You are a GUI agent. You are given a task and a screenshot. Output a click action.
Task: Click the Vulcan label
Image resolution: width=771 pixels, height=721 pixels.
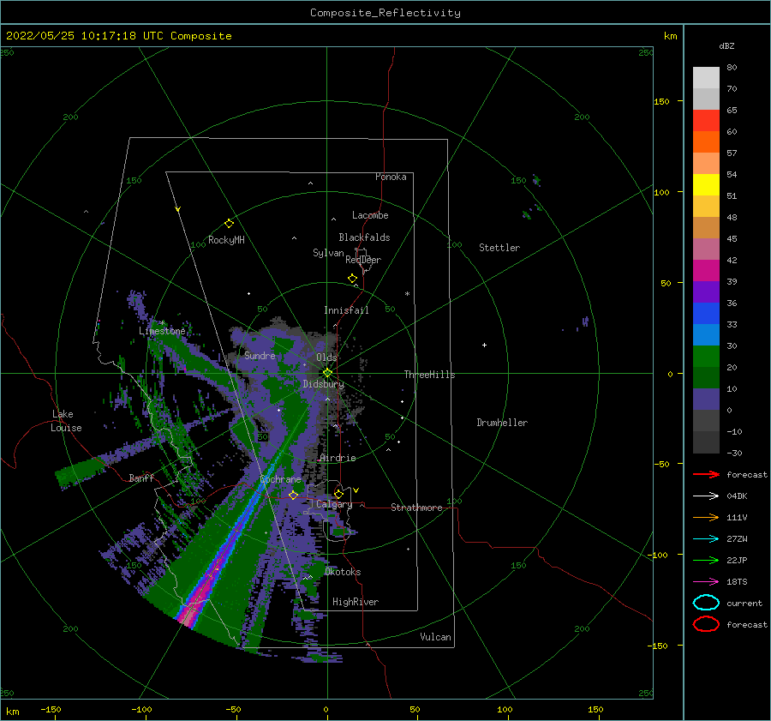(x=436, y=637)
